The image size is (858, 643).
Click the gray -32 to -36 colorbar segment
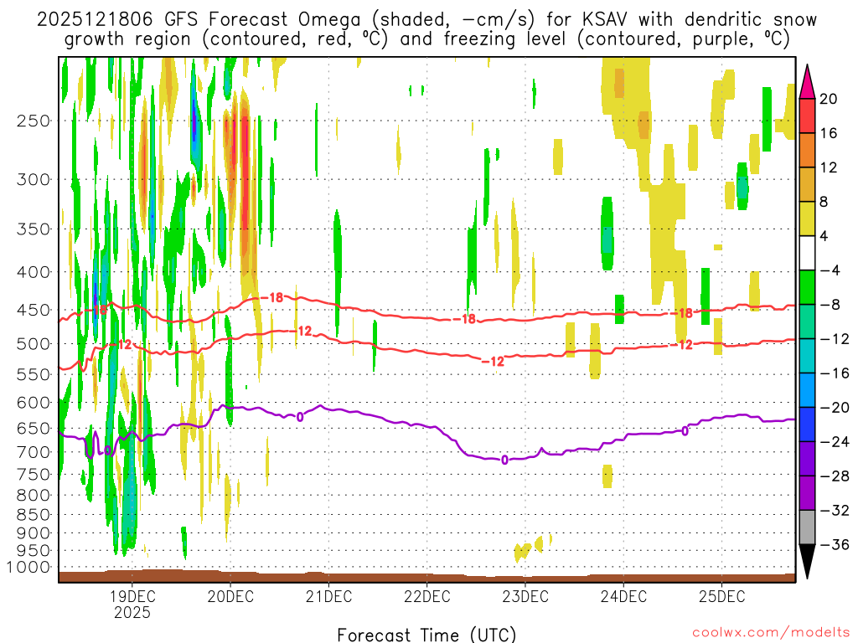[x=807, y=527]
